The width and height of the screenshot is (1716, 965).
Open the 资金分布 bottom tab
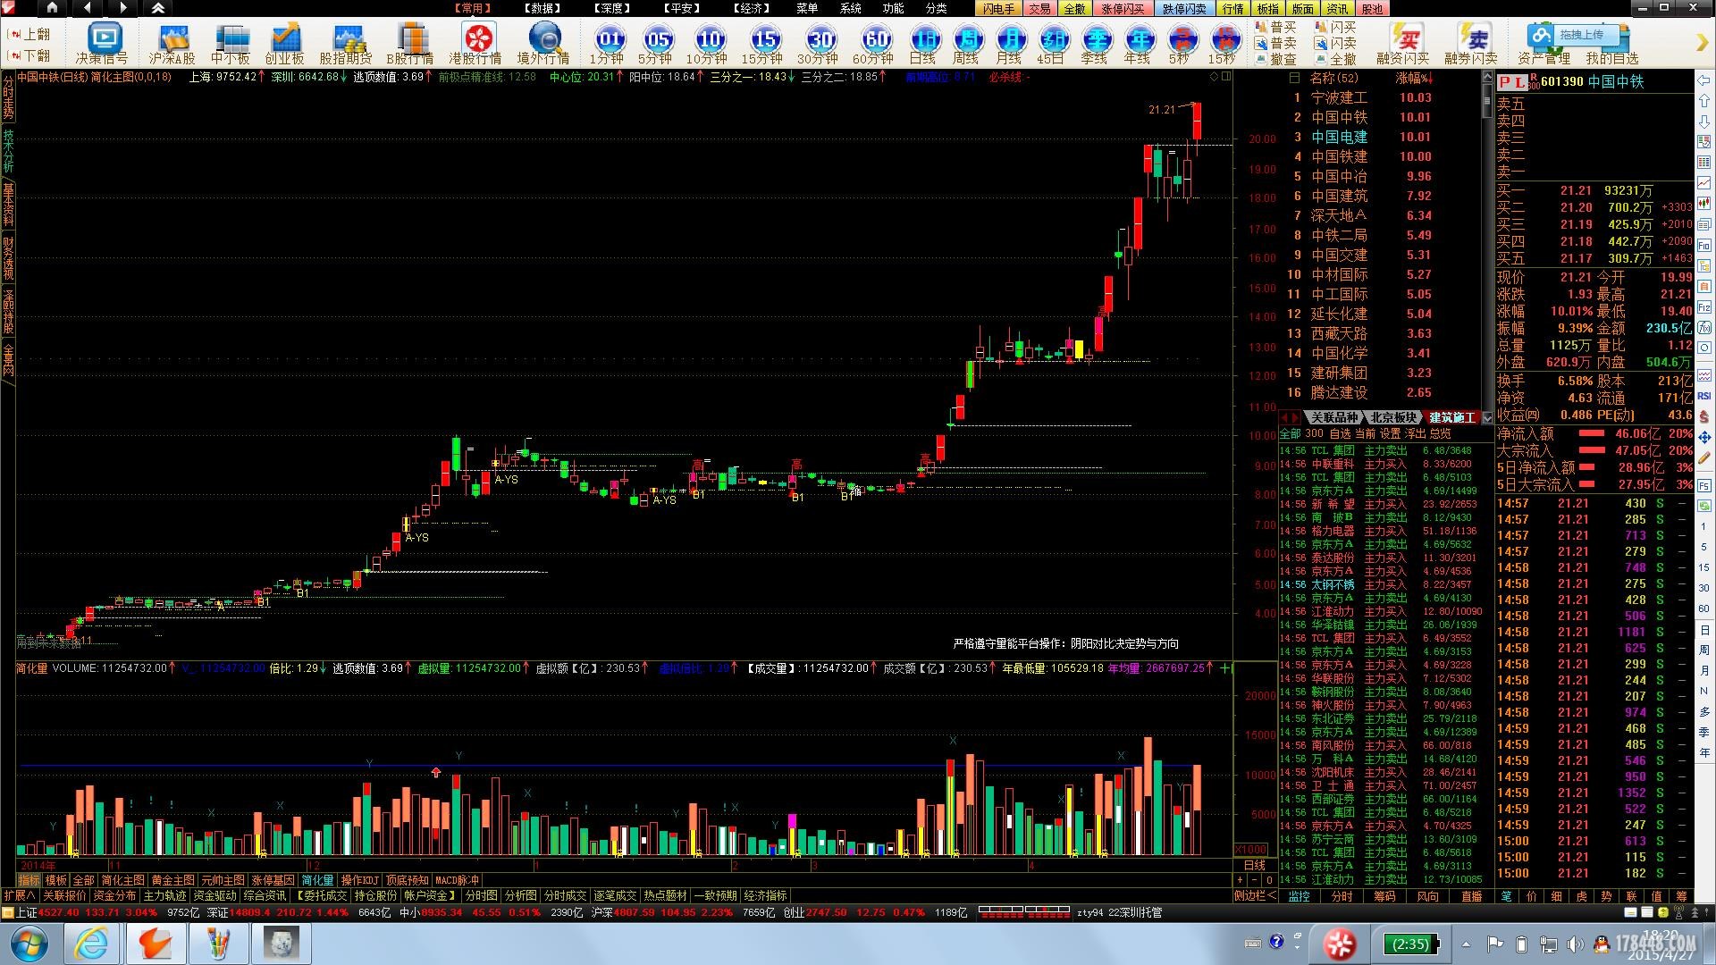coord(114,895)
